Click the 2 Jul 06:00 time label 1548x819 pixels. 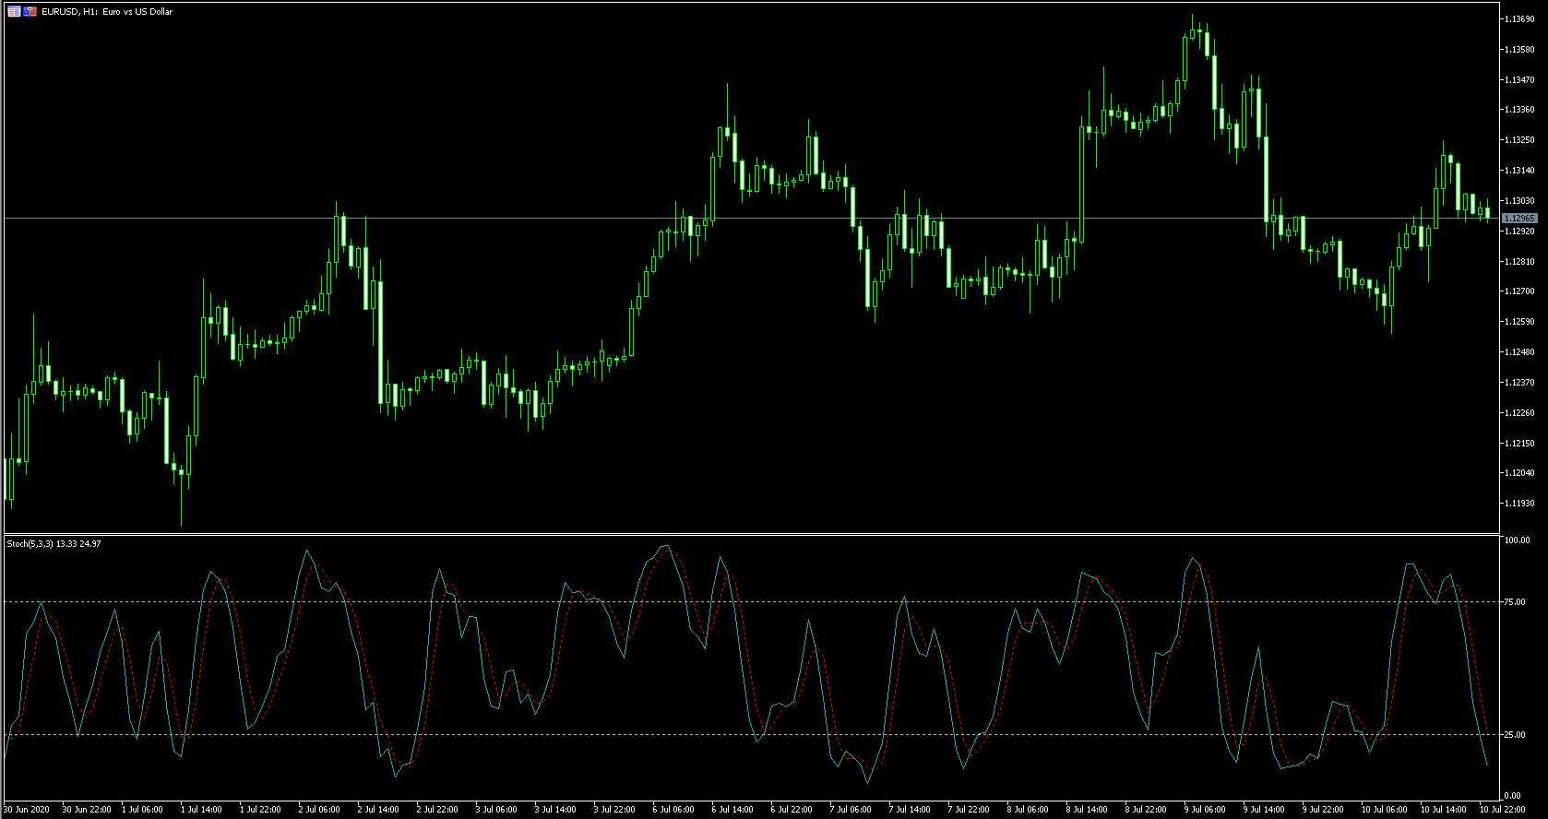(320, 810)
